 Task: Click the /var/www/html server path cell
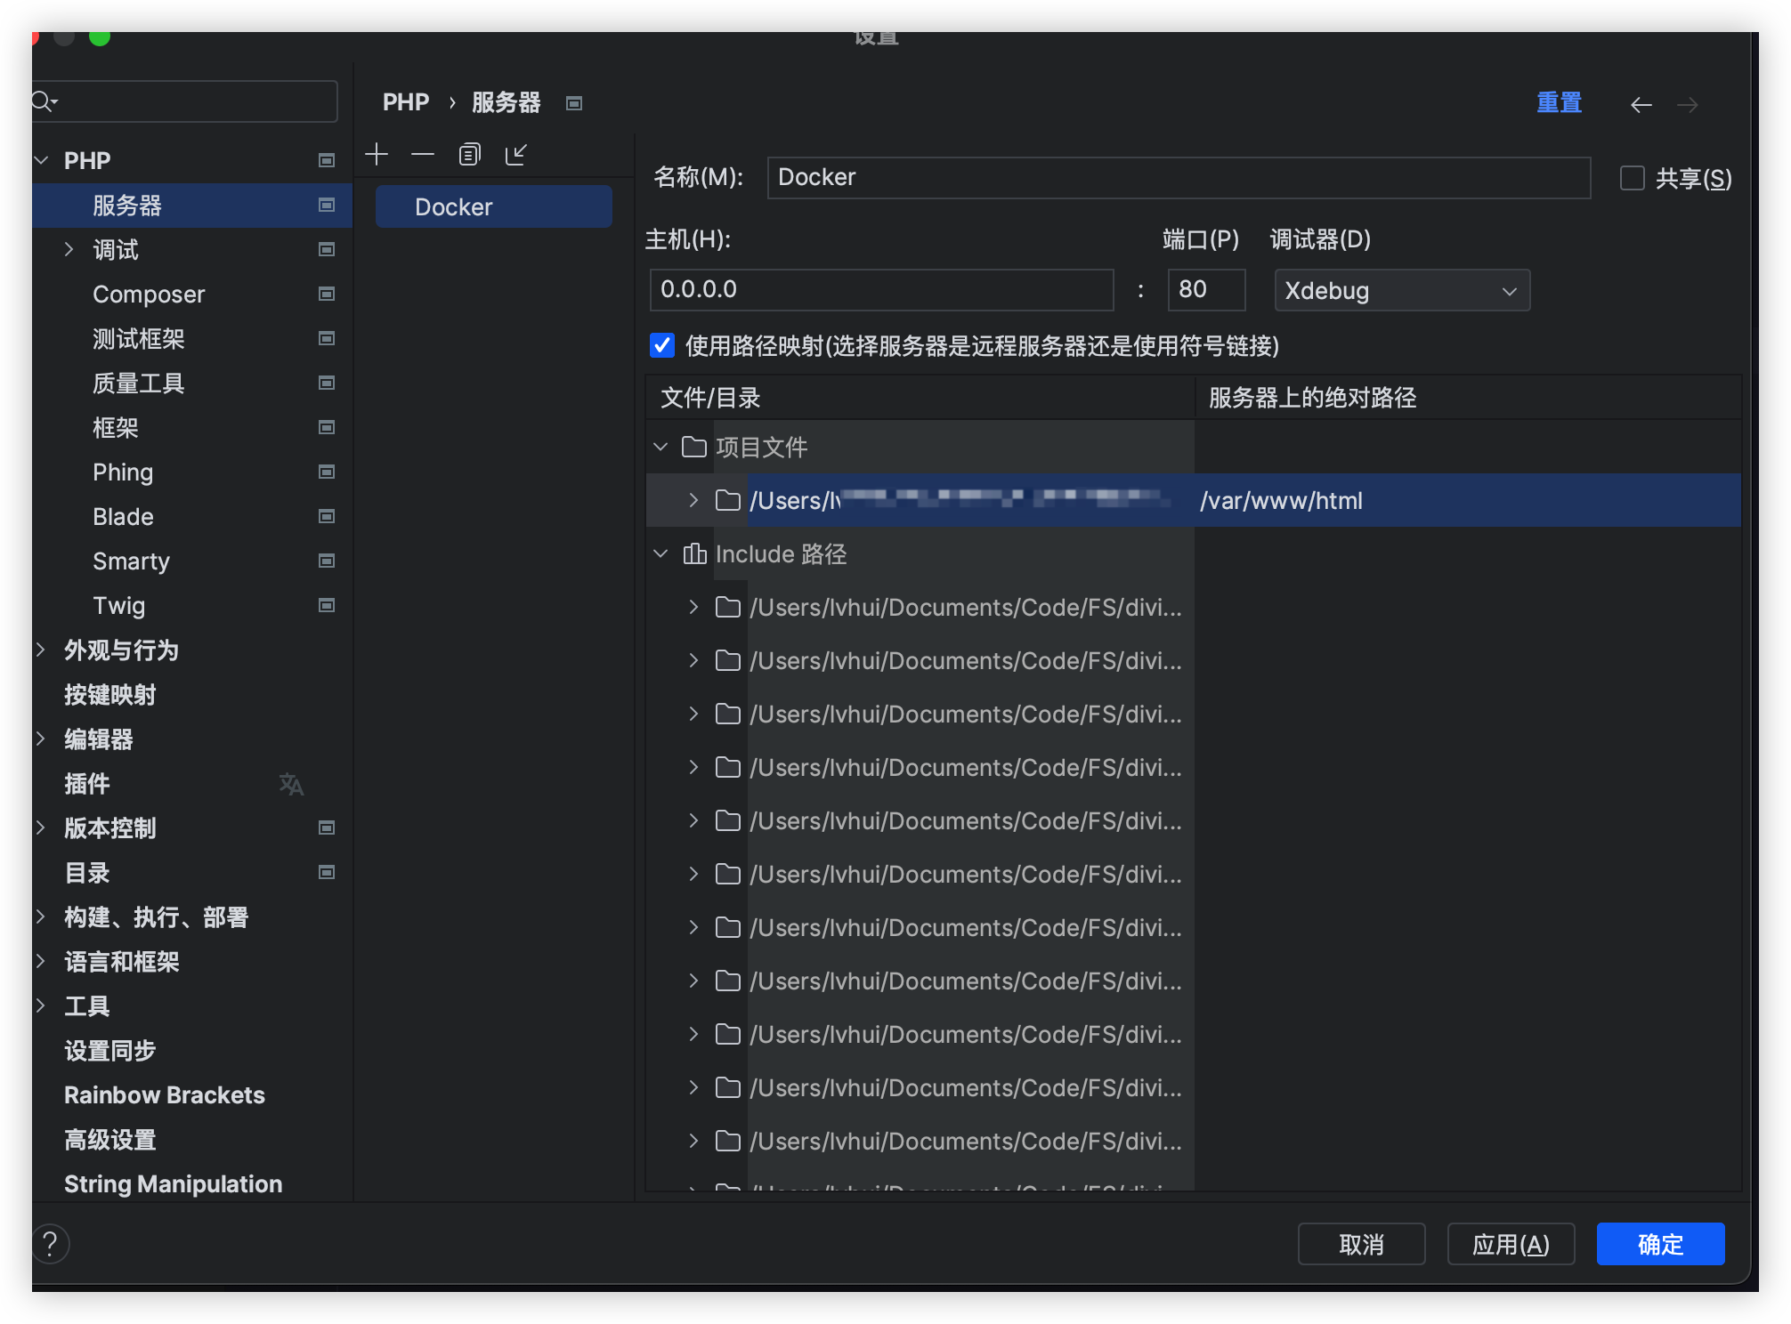1468,500
